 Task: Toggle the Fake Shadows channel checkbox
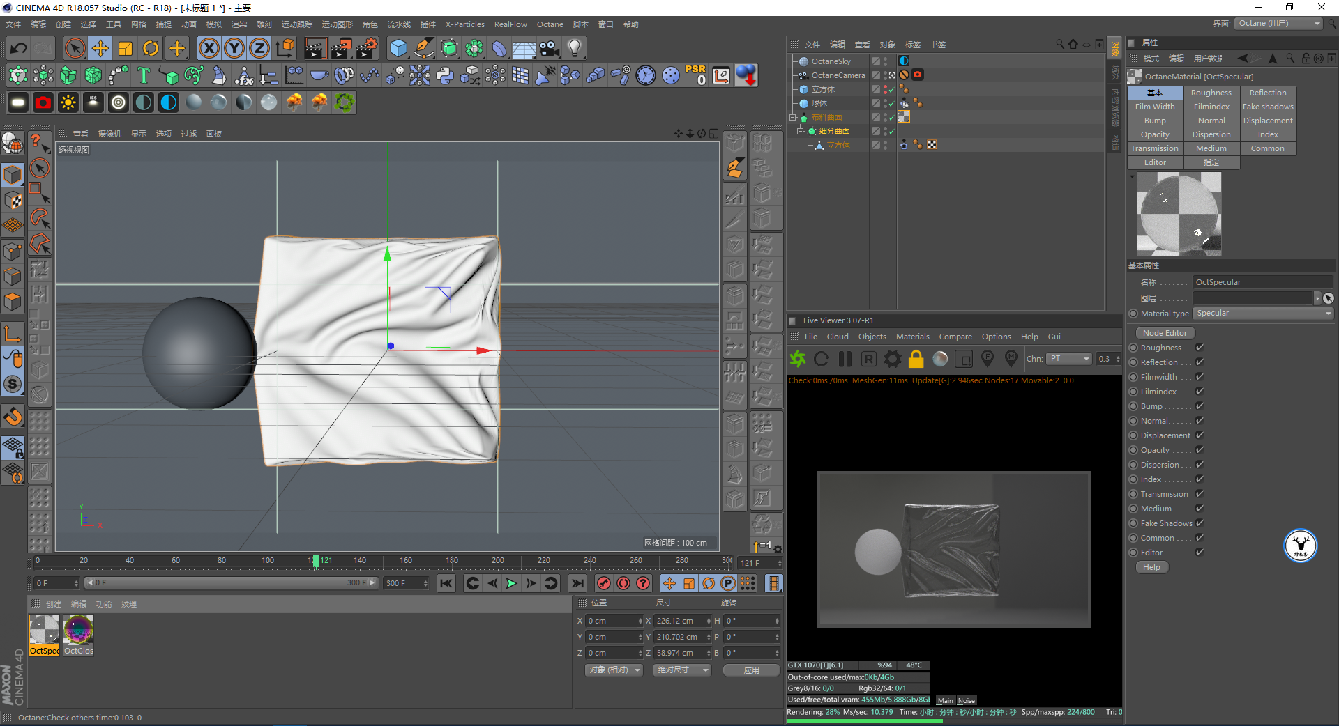tap(1200, 523)
